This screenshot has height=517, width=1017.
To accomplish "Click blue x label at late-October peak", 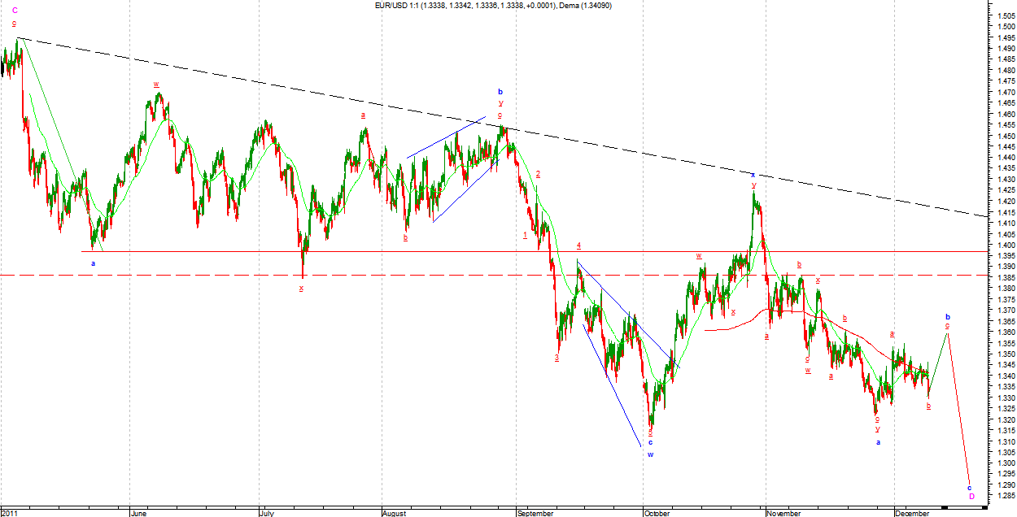I will click(x=753, y=175).
